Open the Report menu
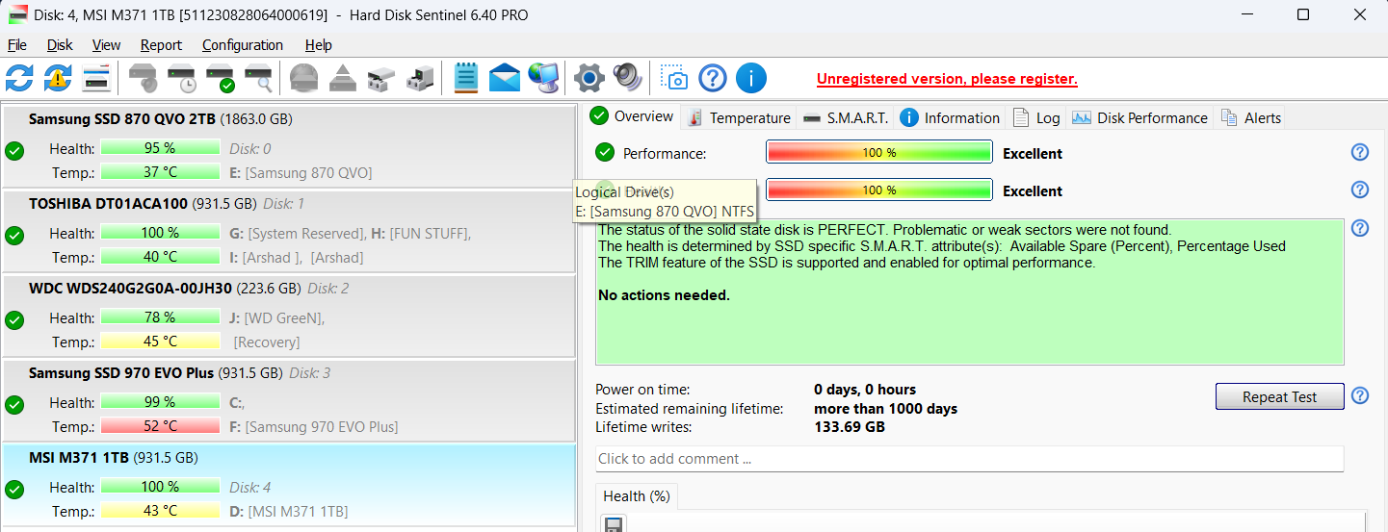This screenshot has width=1388, height=532. click(x=161, y=45)
